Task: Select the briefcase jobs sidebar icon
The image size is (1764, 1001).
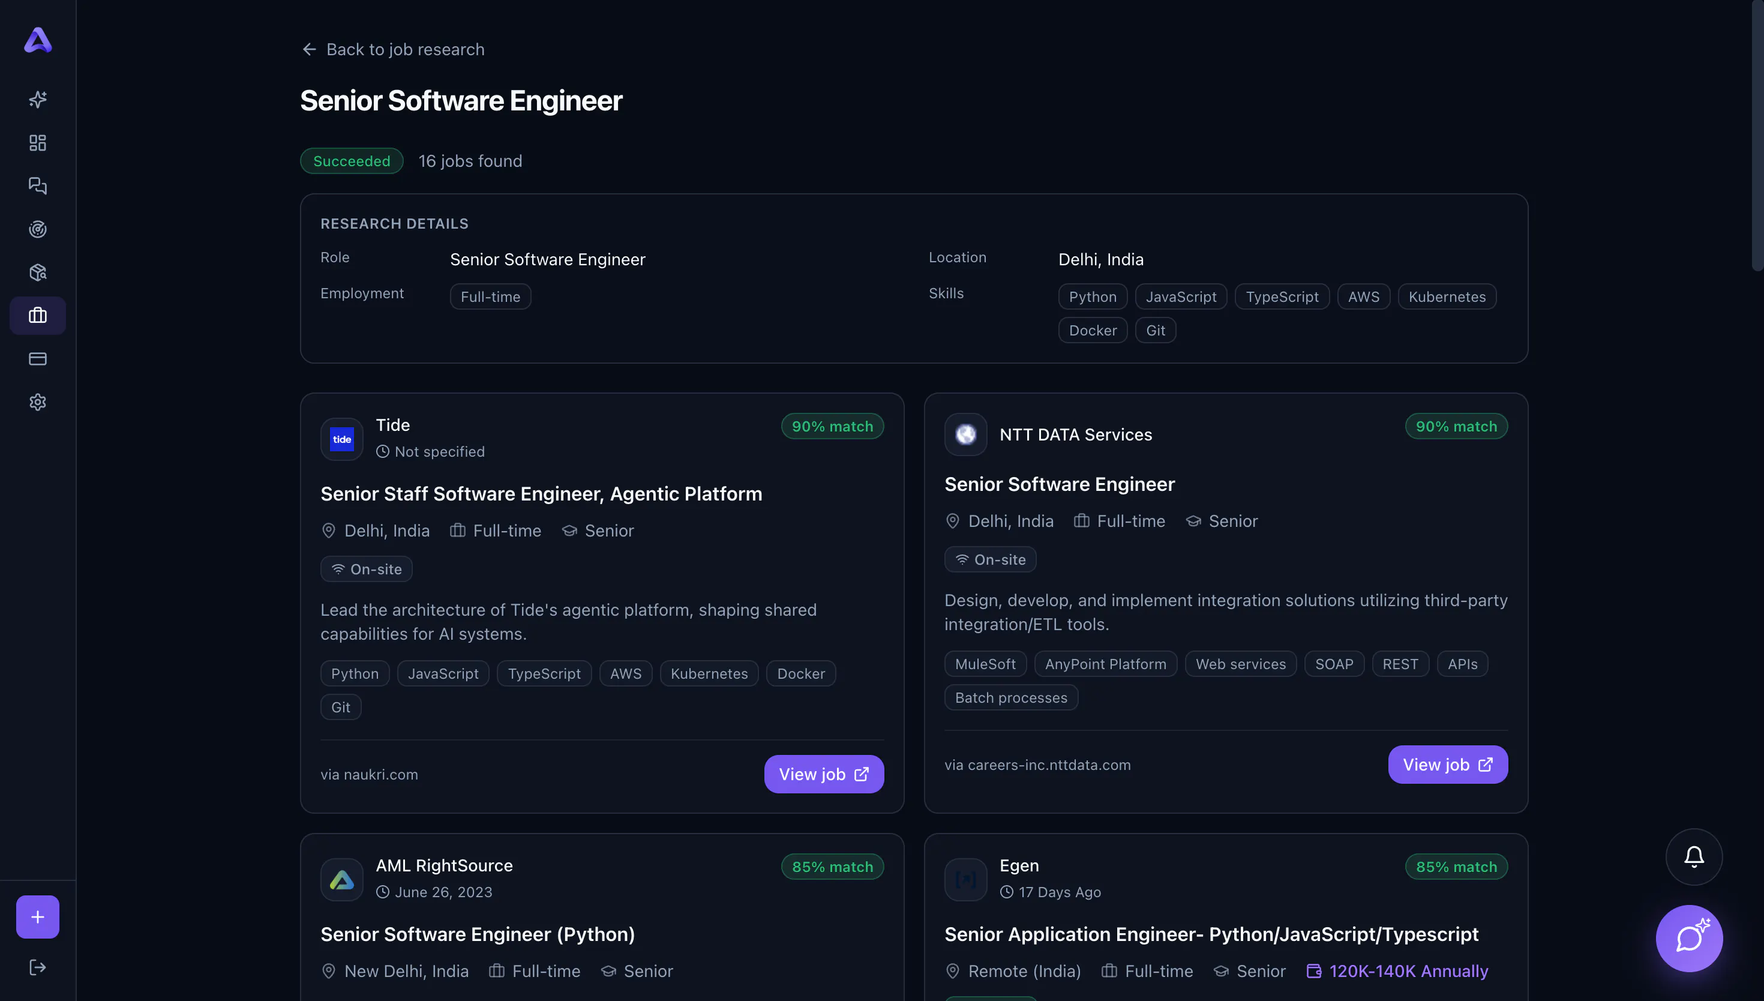Action: (x=38, y=316)
